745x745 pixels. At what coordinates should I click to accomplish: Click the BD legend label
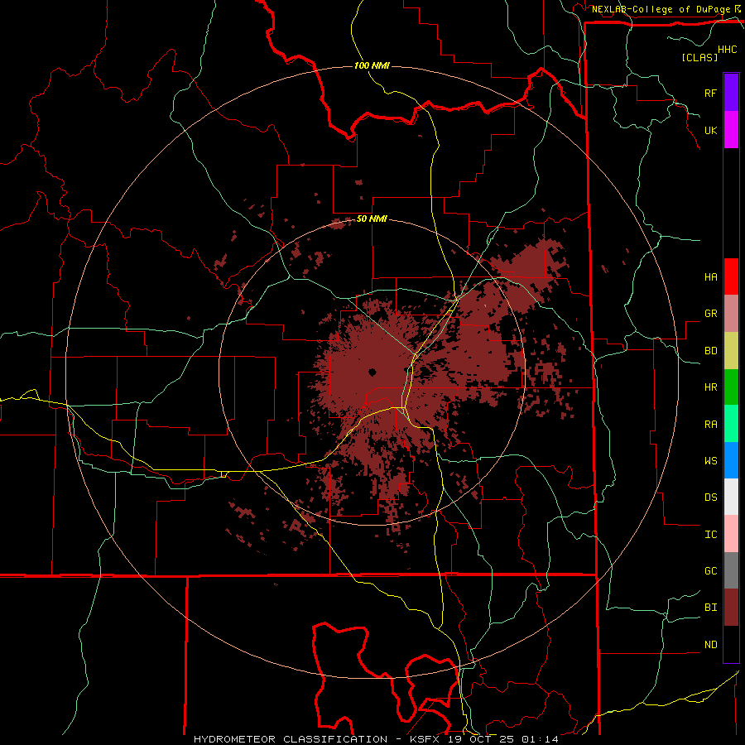coord(710,351)
